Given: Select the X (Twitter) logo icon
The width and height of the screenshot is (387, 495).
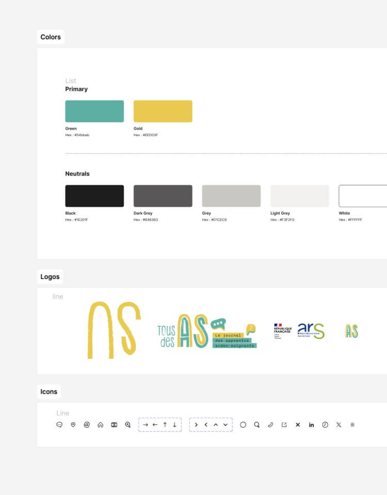Looking at the screenshot, I should [338, 424].
